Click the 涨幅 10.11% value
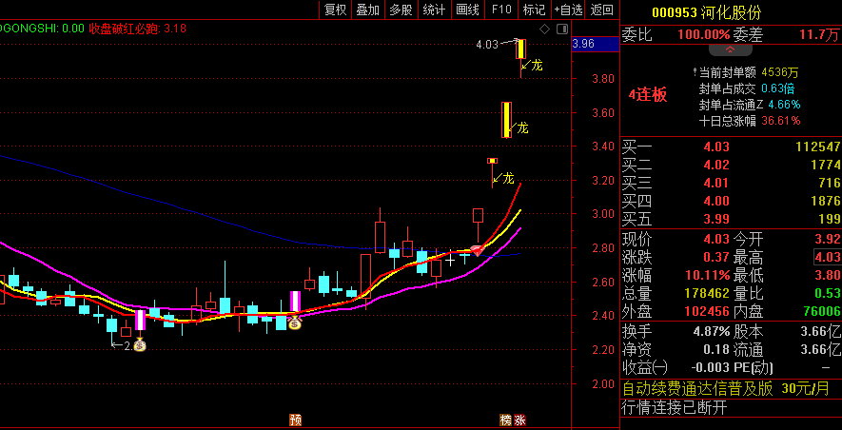The height and width of the screenshot is (430, 842). coord(707,276)
